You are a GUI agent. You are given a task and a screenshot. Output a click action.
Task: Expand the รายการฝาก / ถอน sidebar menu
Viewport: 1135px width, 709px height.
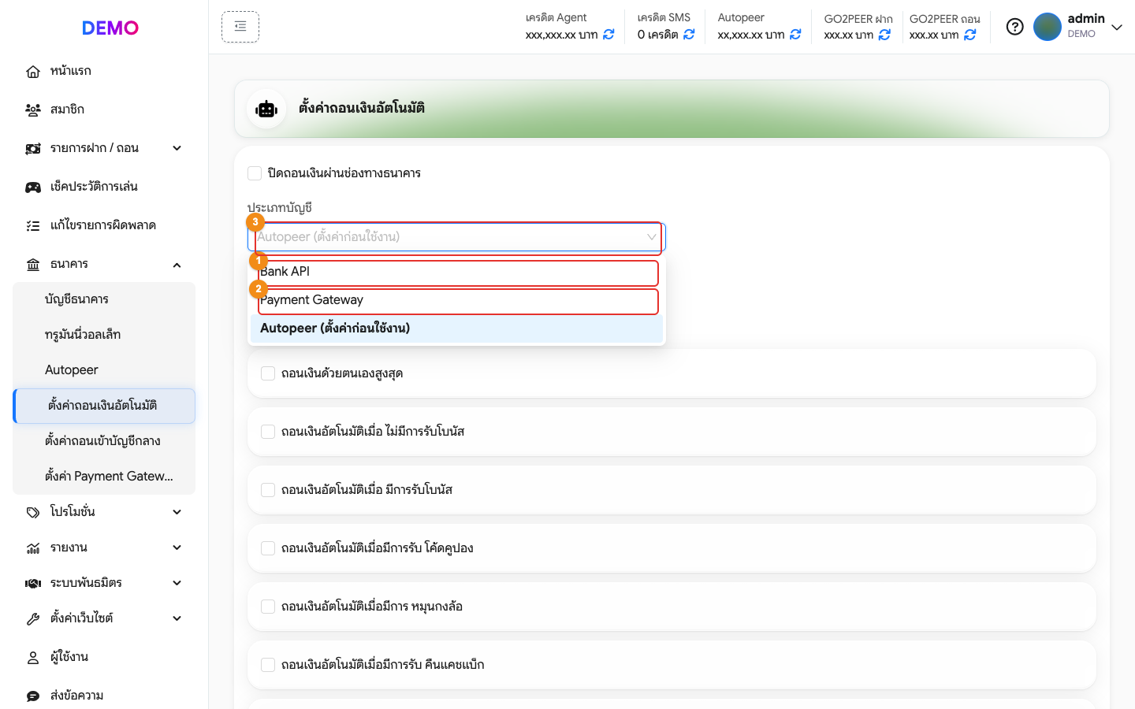point(104,148)
